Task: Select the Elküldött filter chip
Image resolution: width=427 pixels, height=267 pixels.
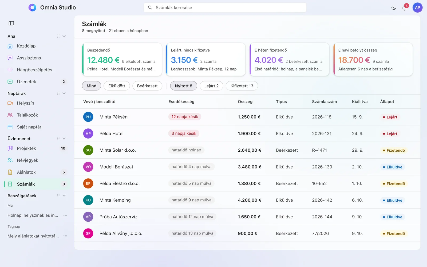Action: pos(117,86)
